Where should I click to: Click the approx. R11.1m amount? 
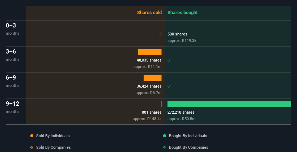(x=148, y=67)
